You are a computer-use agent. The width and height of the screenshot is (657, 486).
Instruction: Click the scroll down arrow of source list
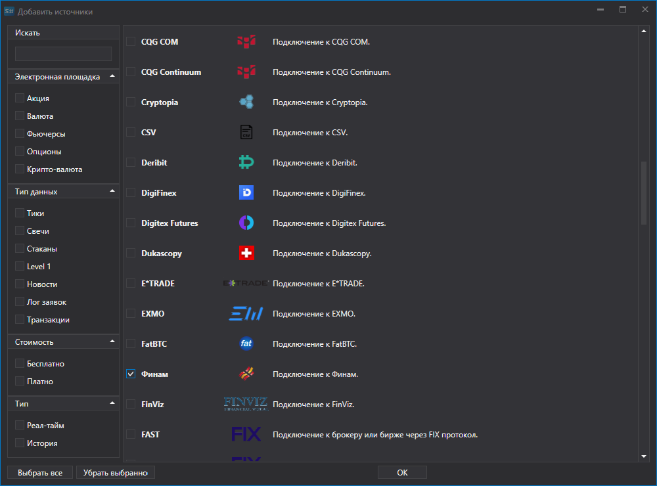(x=644, y=456)
